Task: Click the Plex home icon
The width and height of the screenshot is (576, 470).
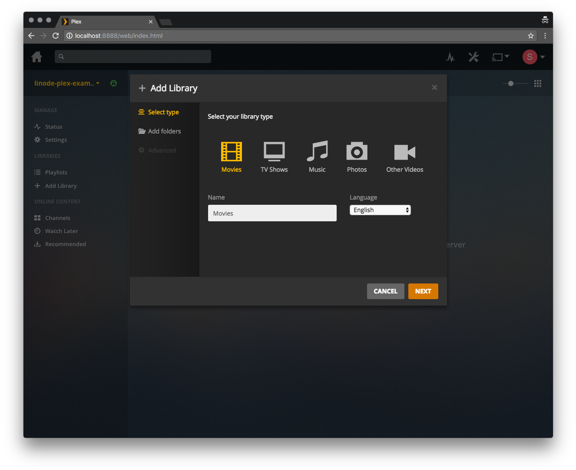Action: click(36, 57)
